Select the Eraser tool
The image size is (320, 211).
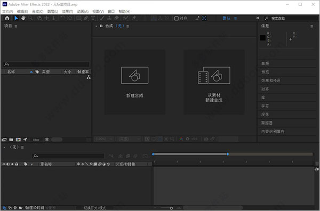pyautogui.click(x=116, y=18)
